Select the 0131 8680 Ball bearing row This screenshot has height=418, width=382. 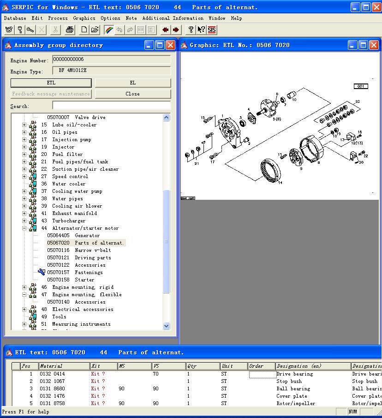(197, 388)
